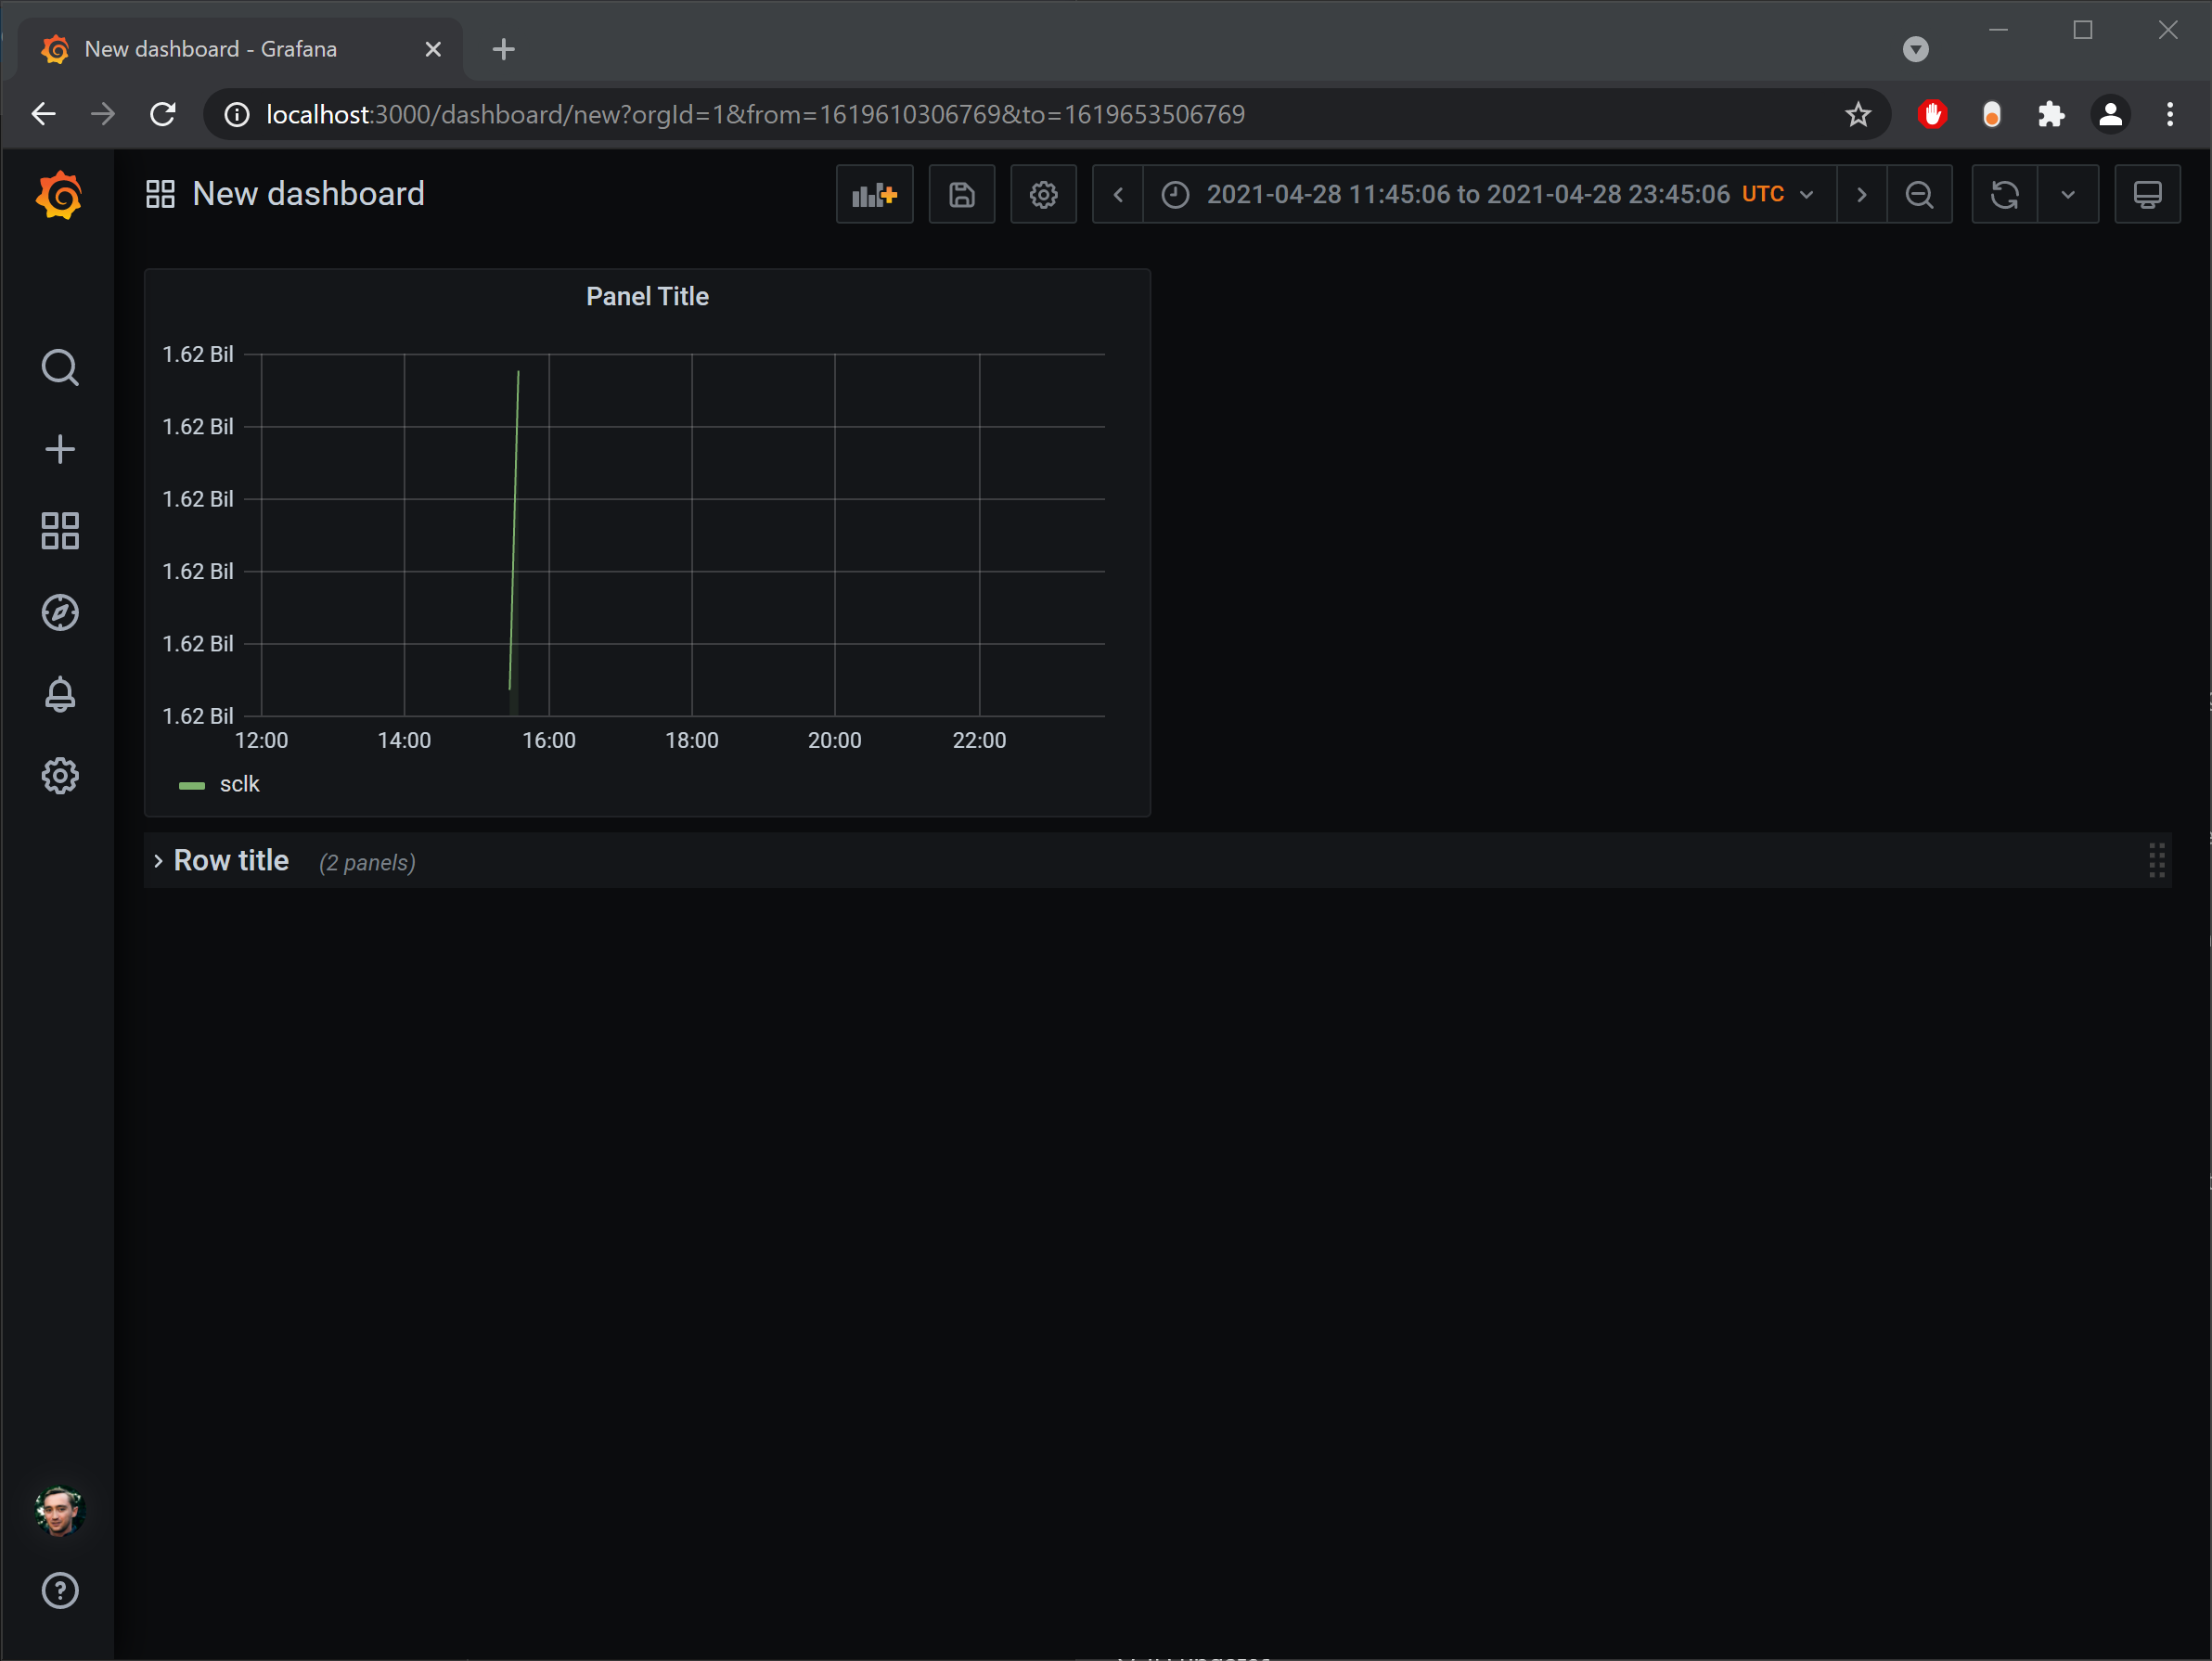This screenshot has height=1661, width=2212.
Task: Open the Dashboards grid icon in the sidebar
Action: (60, 531)
